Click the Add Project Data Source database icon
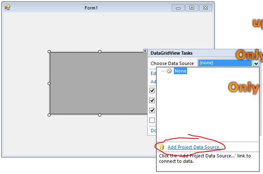Image resolution: width=263 pixels, height=174 pixels. [161, 147]
